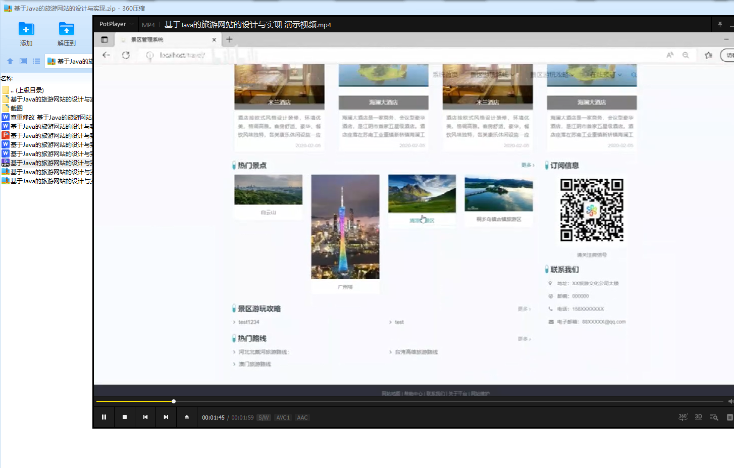Viewport: 734px width, 468px height.
Task: Click 更多 link beside 景区游玩攻略
Action: (x=524, y=308)
